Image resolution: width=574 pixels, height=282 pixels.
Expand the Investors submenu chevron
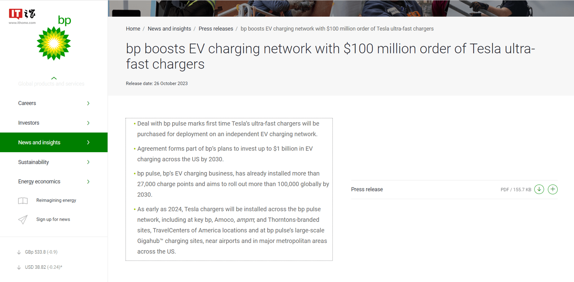[88, 123]
